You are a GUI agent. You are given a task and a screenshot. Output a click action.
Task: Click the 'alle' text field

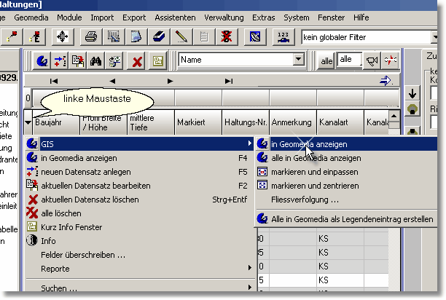[x=349, y=60]
